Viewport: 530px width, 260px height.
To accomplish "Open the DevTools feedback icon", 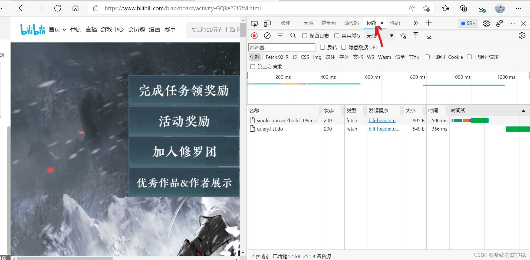I will 499,23.
